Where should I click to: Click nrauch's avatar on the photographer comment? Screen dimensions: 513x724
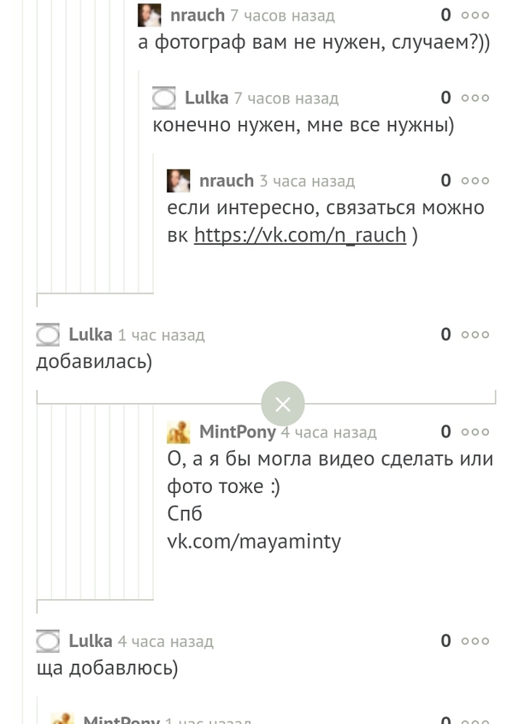pyautogui.click(x=150, y=15)
